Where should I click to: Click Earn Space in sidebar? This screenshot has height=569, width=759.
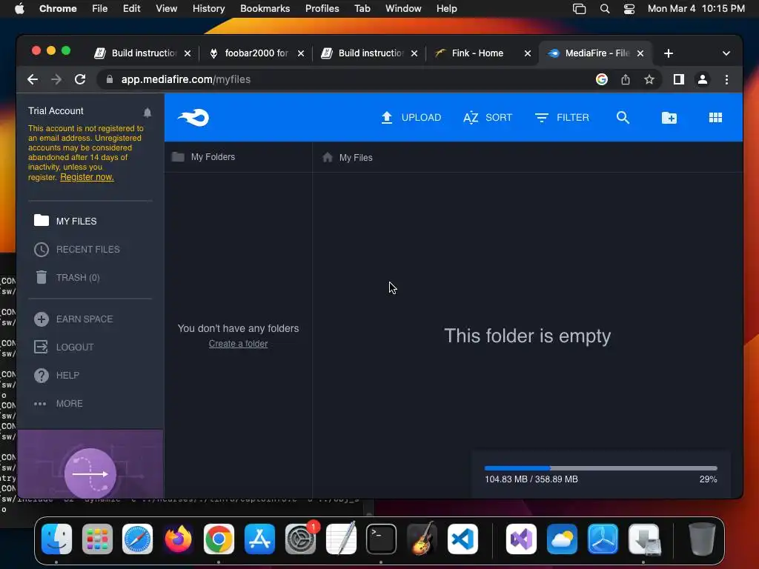(x=73, y=319)
